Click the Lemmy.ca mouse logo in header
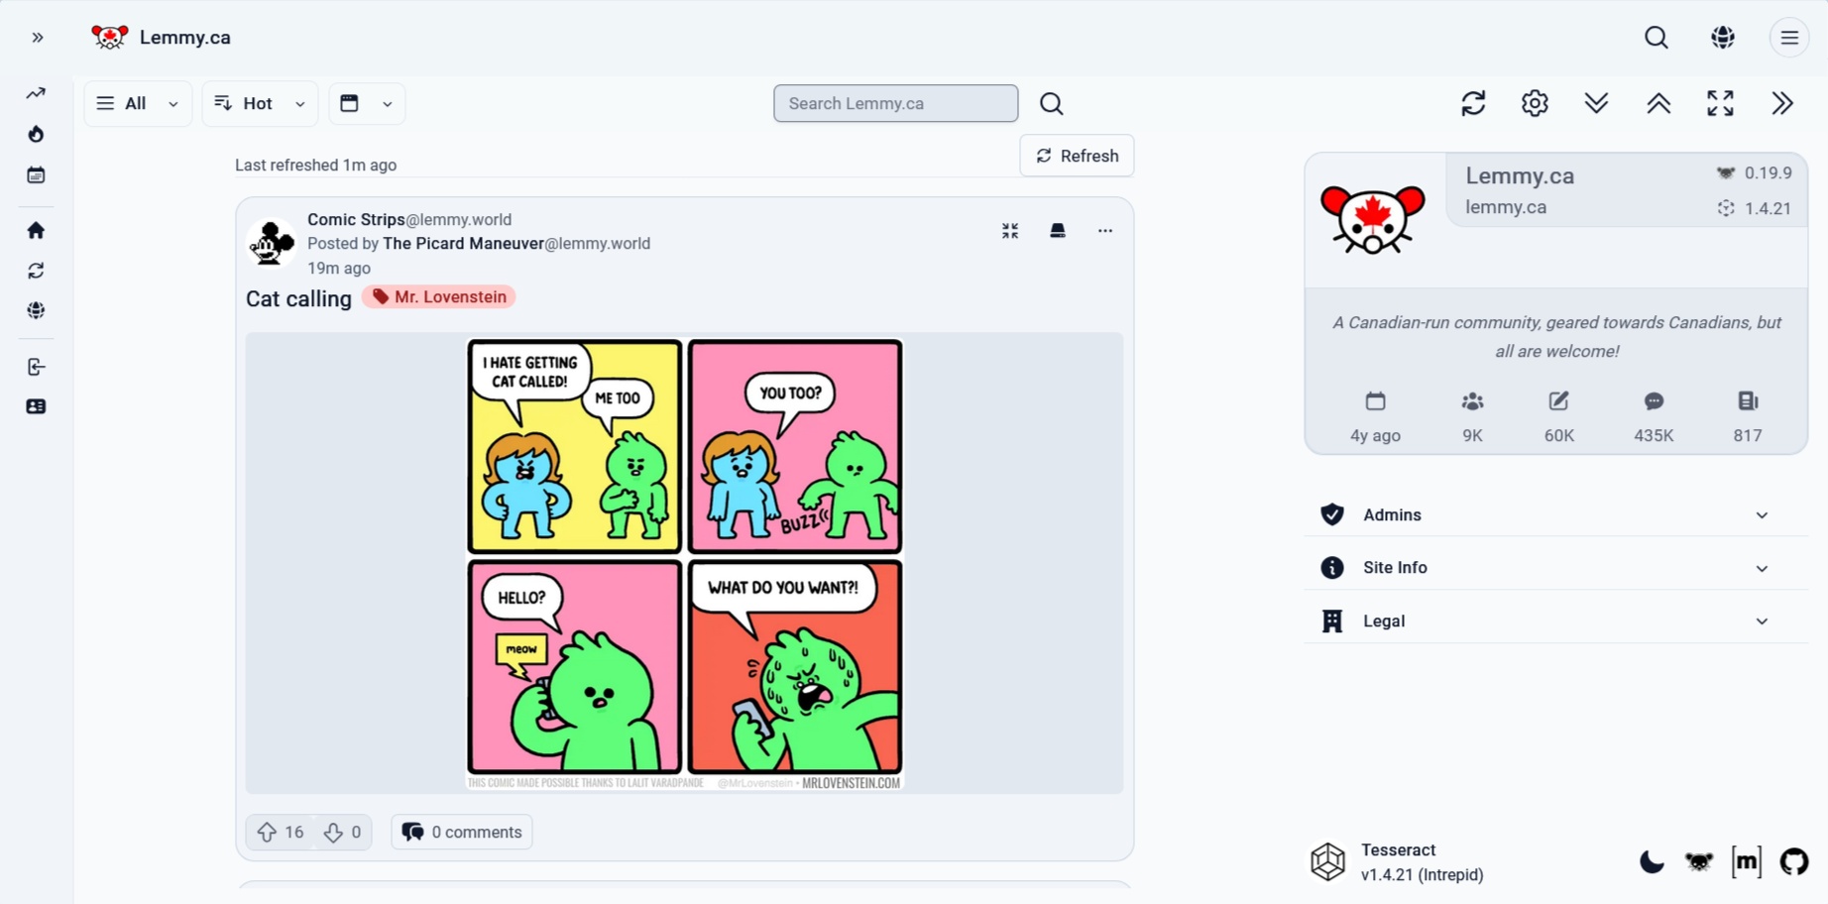The image size is (1828, 904). 109,38
